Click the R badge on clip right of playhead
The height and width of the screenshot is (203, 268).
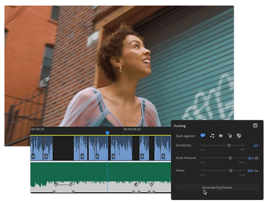tap(114, 157)
